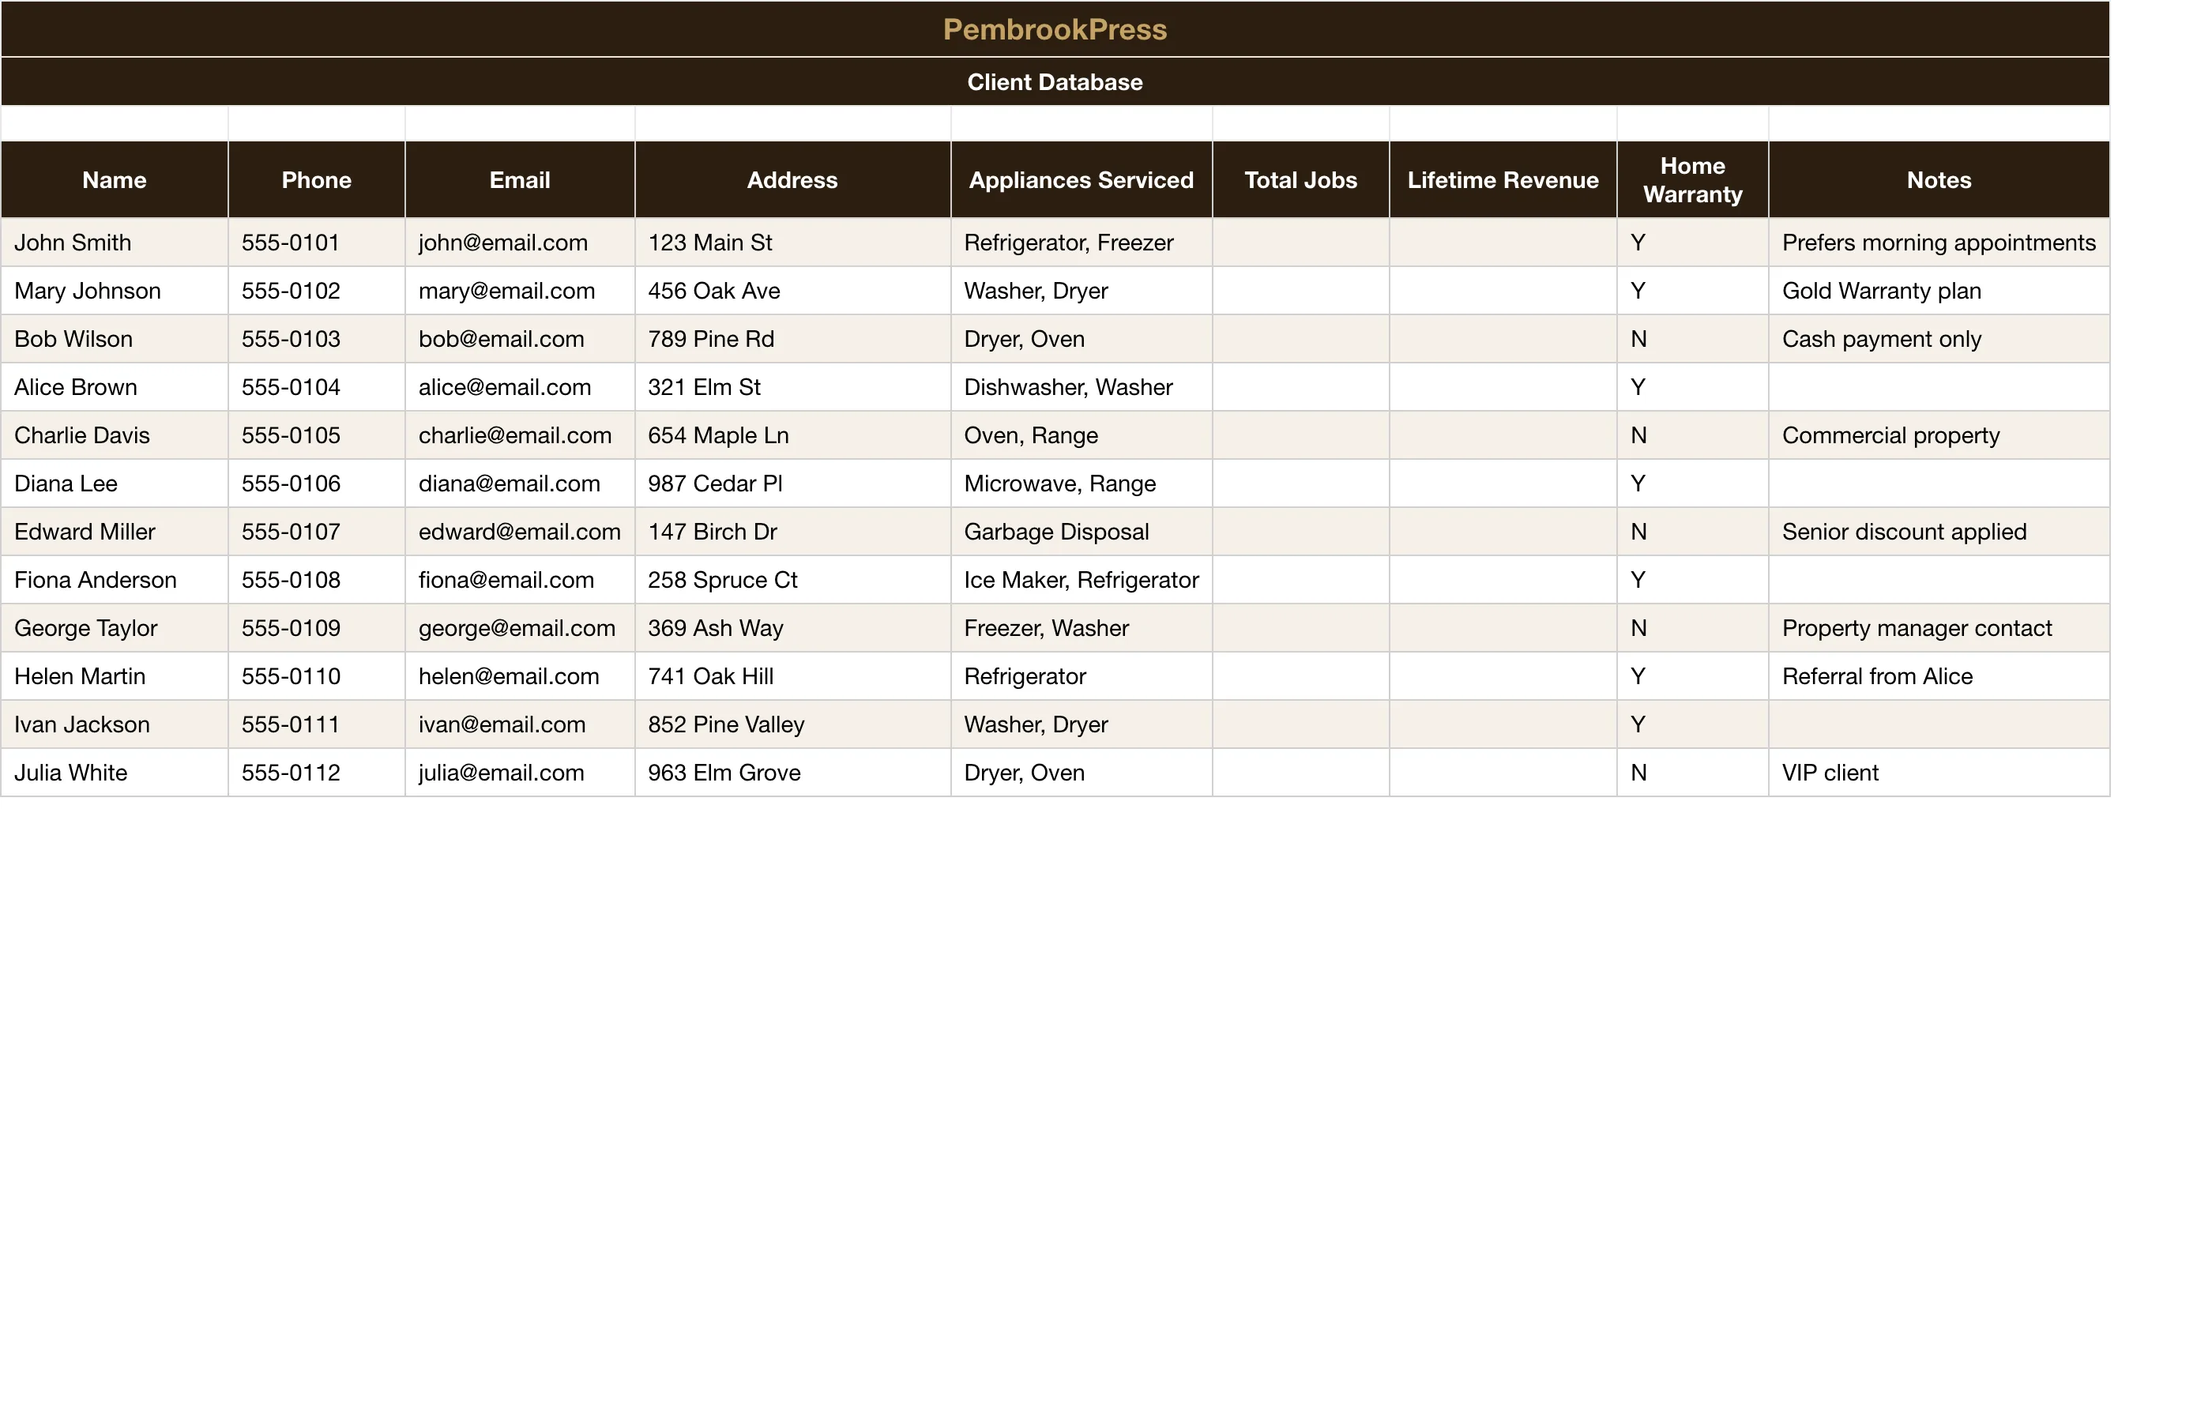The width and height of the screenshot is (2212, 1422).
Task: Select the 123 Main St address
Action: pos(793,243)
